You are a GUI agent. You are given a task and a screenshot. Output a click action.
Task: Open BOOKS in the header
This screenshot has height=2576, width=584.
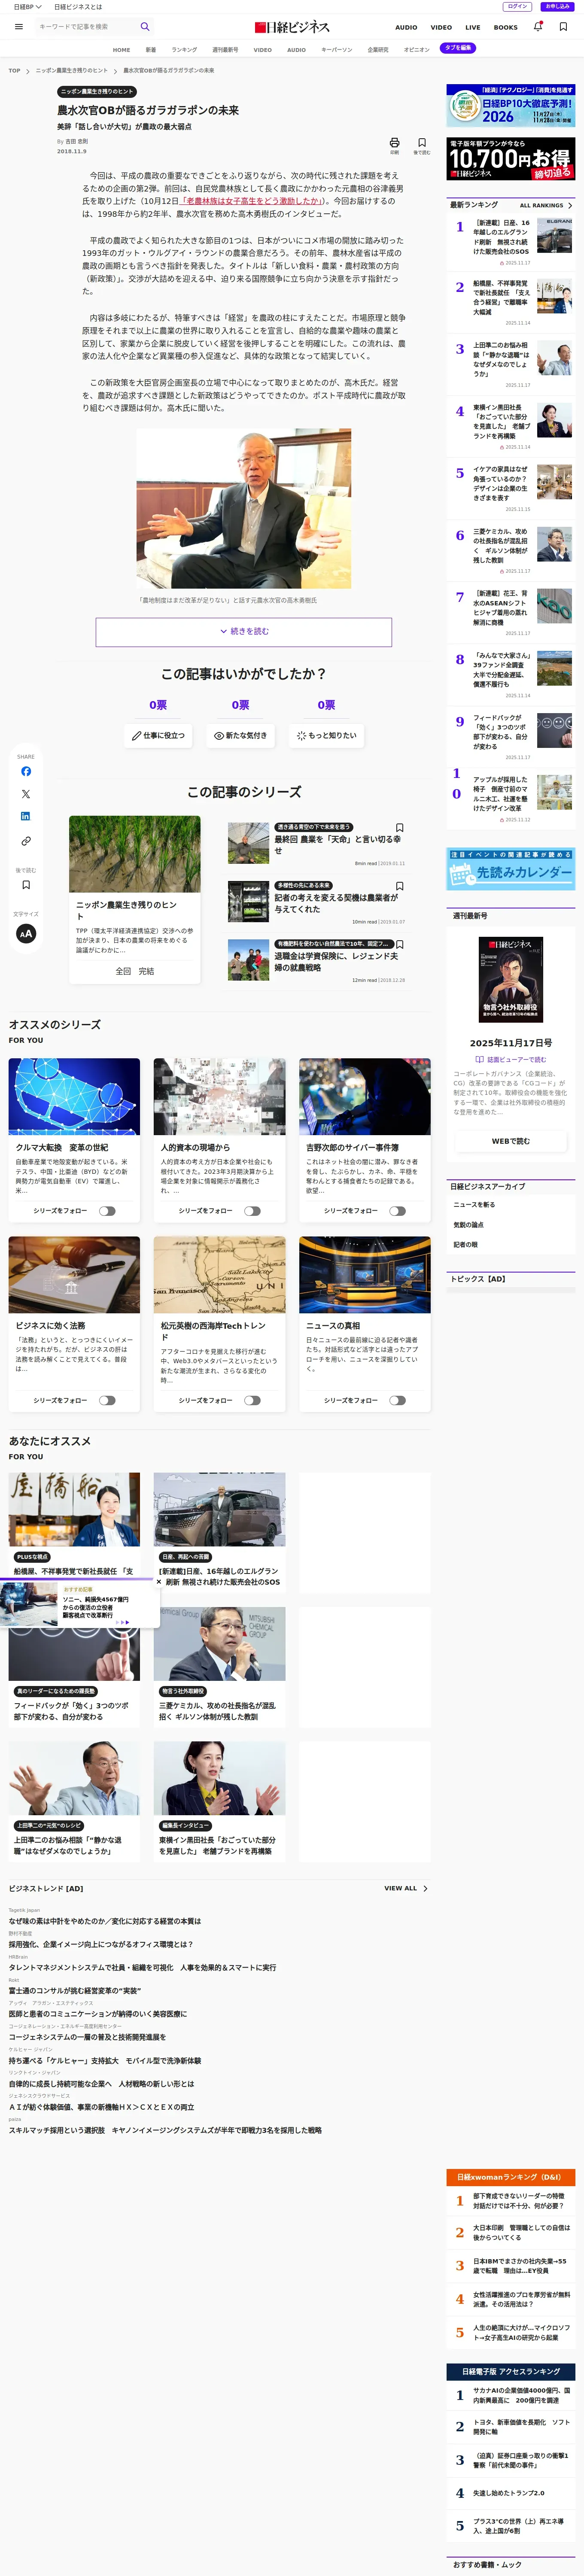pos(506,27)
